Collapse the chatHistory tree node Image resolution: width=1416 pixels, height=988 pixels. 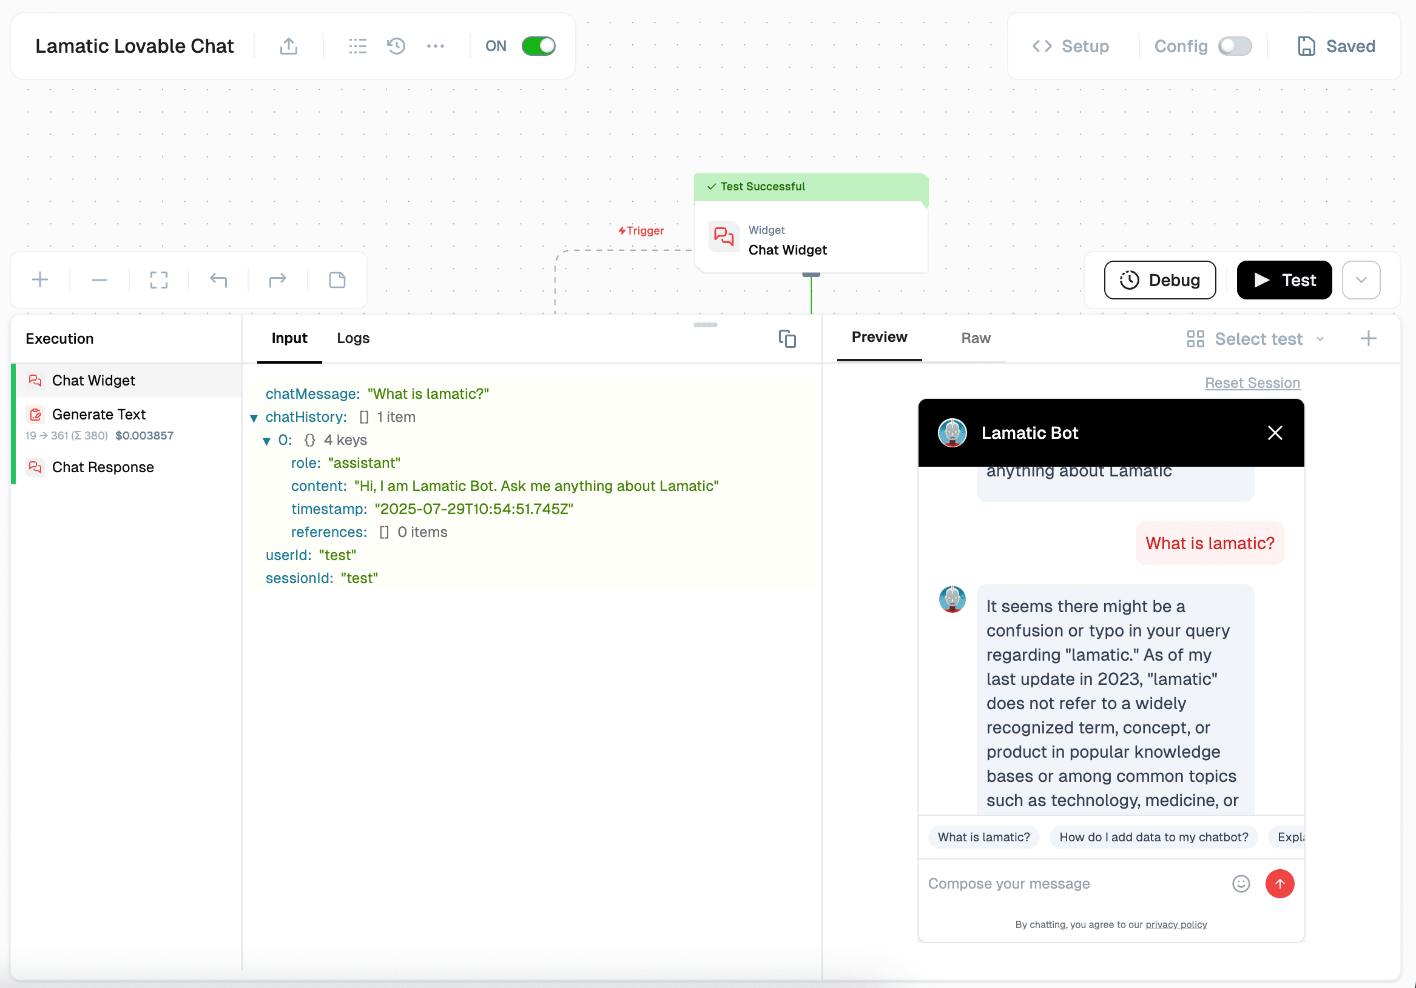(x=254, y=418)
